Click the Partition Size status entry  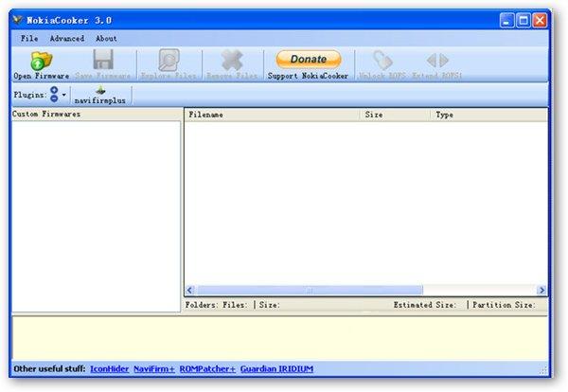[x=504, y=305]
